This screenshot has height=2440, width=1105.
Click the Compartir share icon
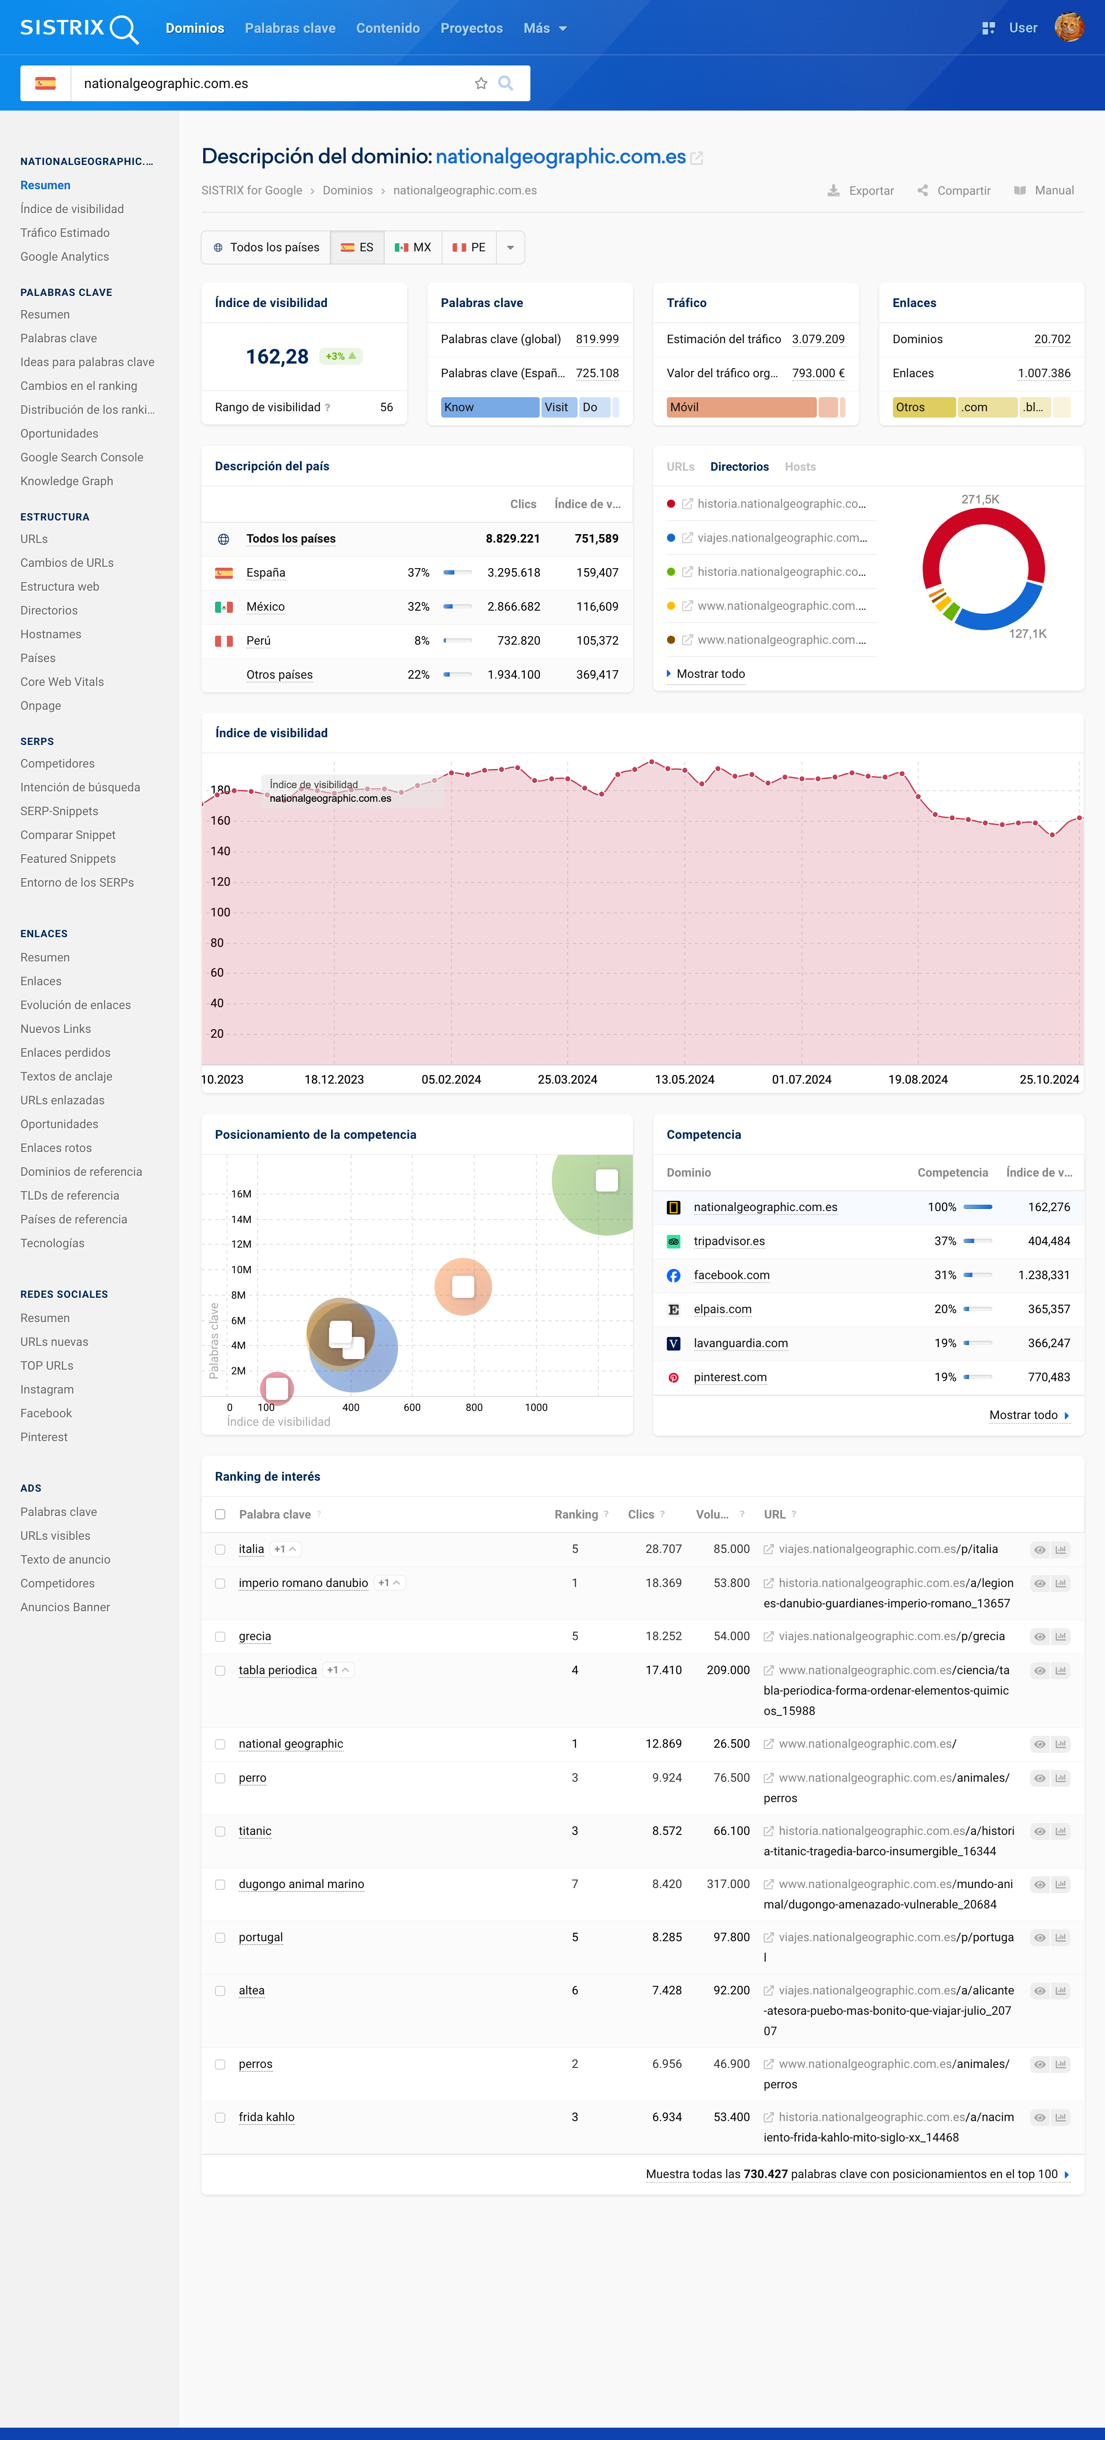[x=922, y=191]
